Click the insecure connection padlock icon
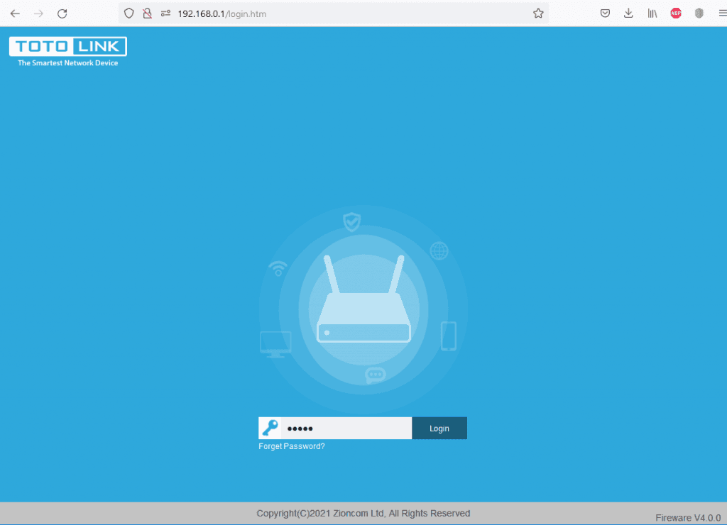This screenshot has height=525, width=727. [148, 13]
